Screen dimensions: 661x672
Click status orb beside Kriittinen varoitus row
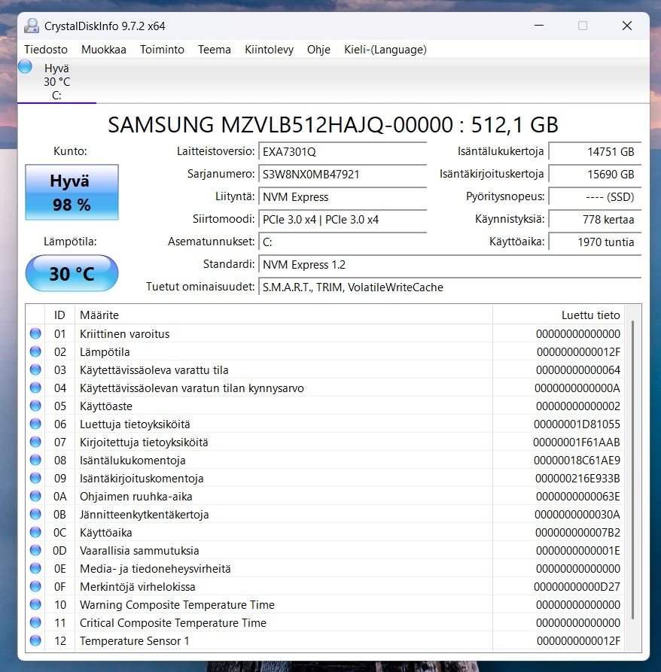click(x=35, y=334)
